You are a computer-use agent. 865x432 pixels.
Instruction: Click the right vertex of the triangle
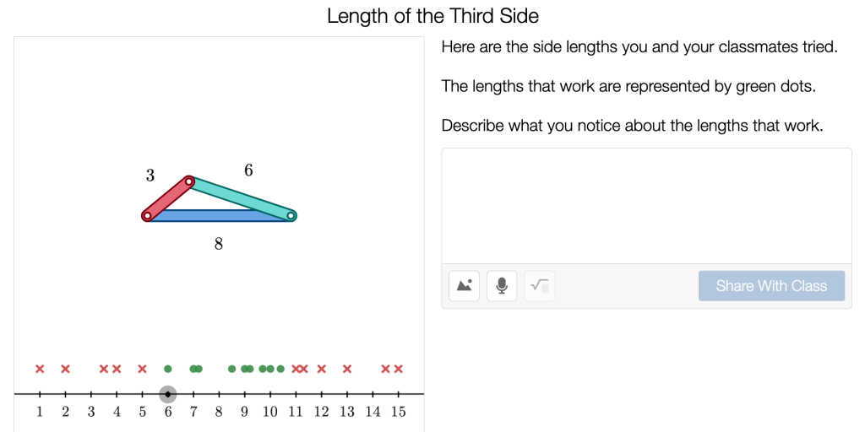coord(291,216)
